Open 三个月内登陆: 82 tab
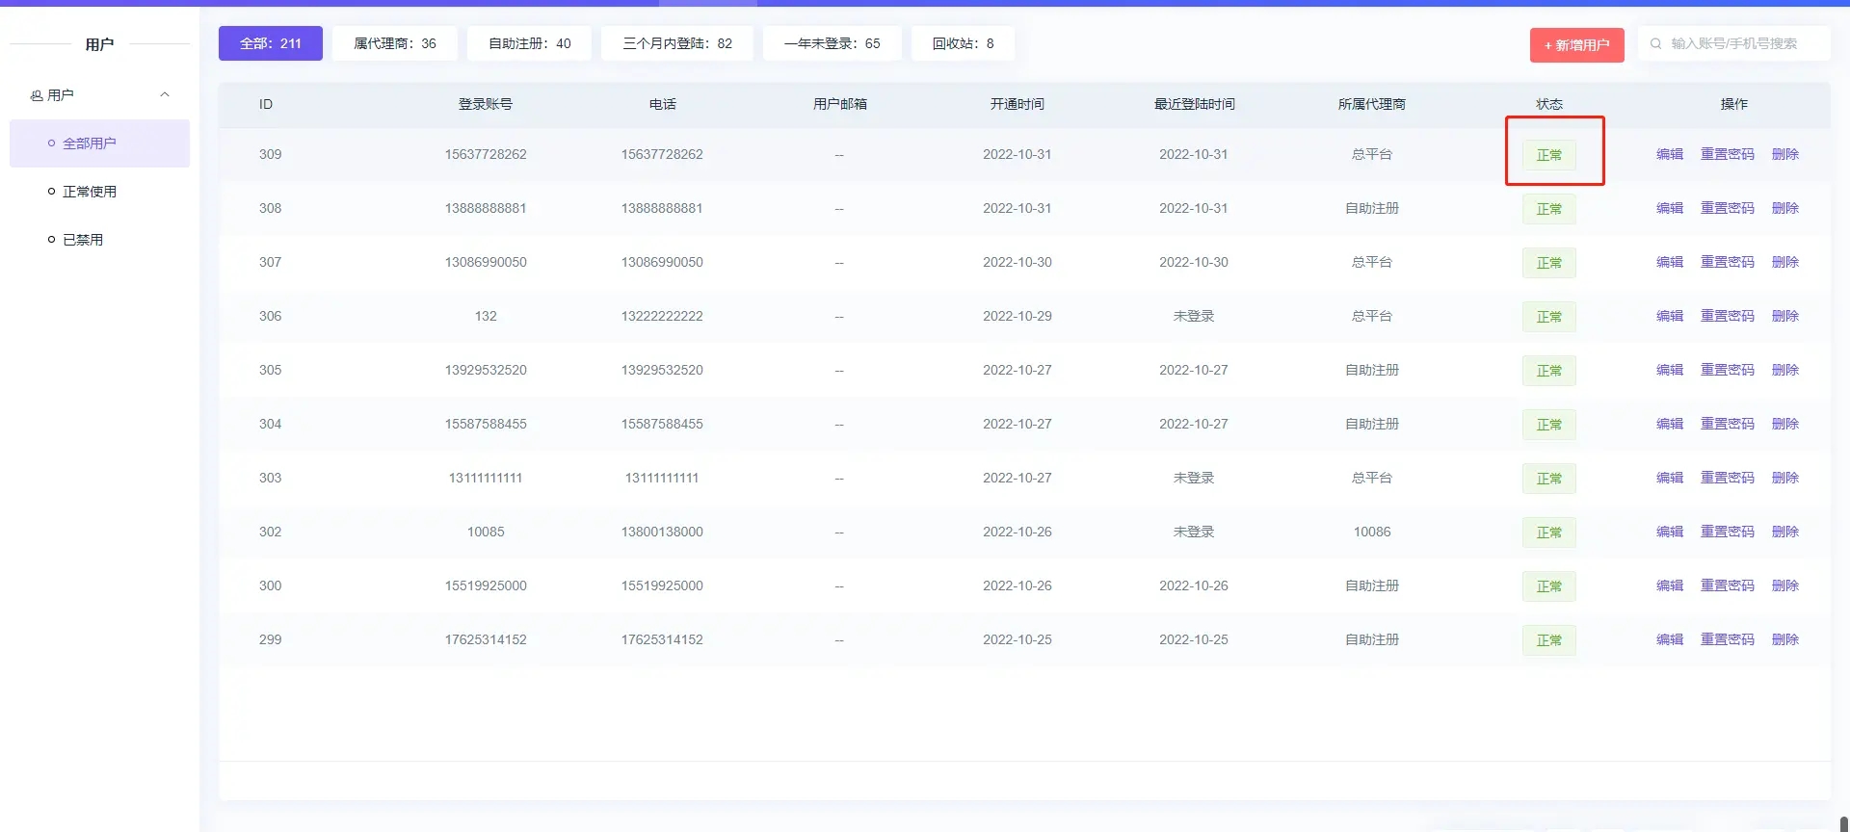 point(676,43)
